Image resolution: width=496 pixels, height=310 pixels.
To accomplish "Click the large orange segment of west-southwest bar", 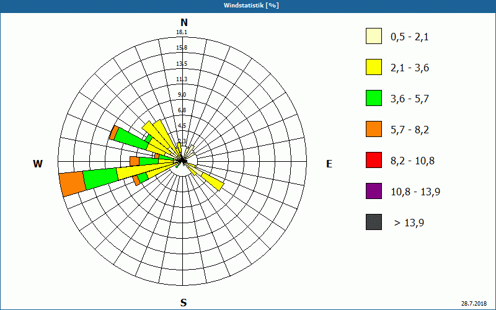I will pos(72,184).
